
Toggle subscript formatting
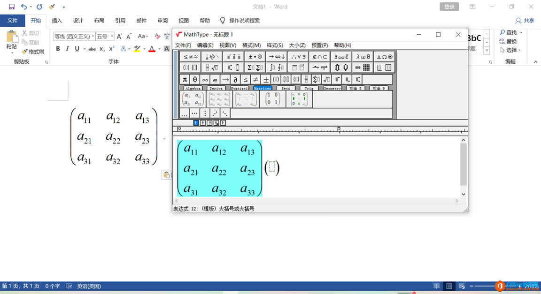coord(102,49)
